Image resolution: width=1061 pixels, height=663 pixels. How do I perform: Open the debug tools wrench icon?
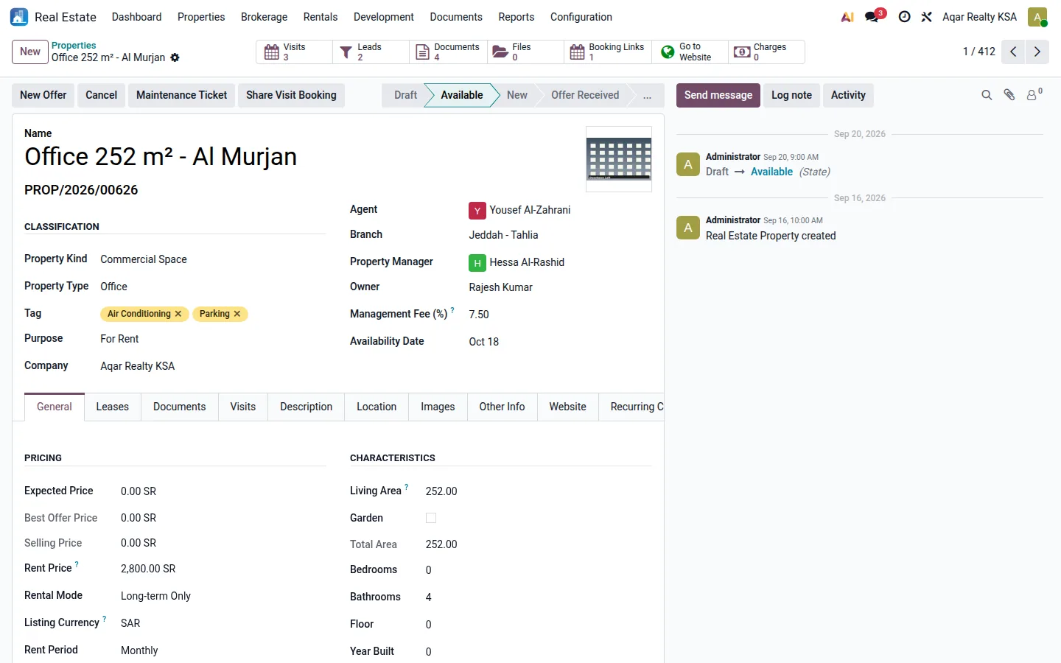pos(927,17)
